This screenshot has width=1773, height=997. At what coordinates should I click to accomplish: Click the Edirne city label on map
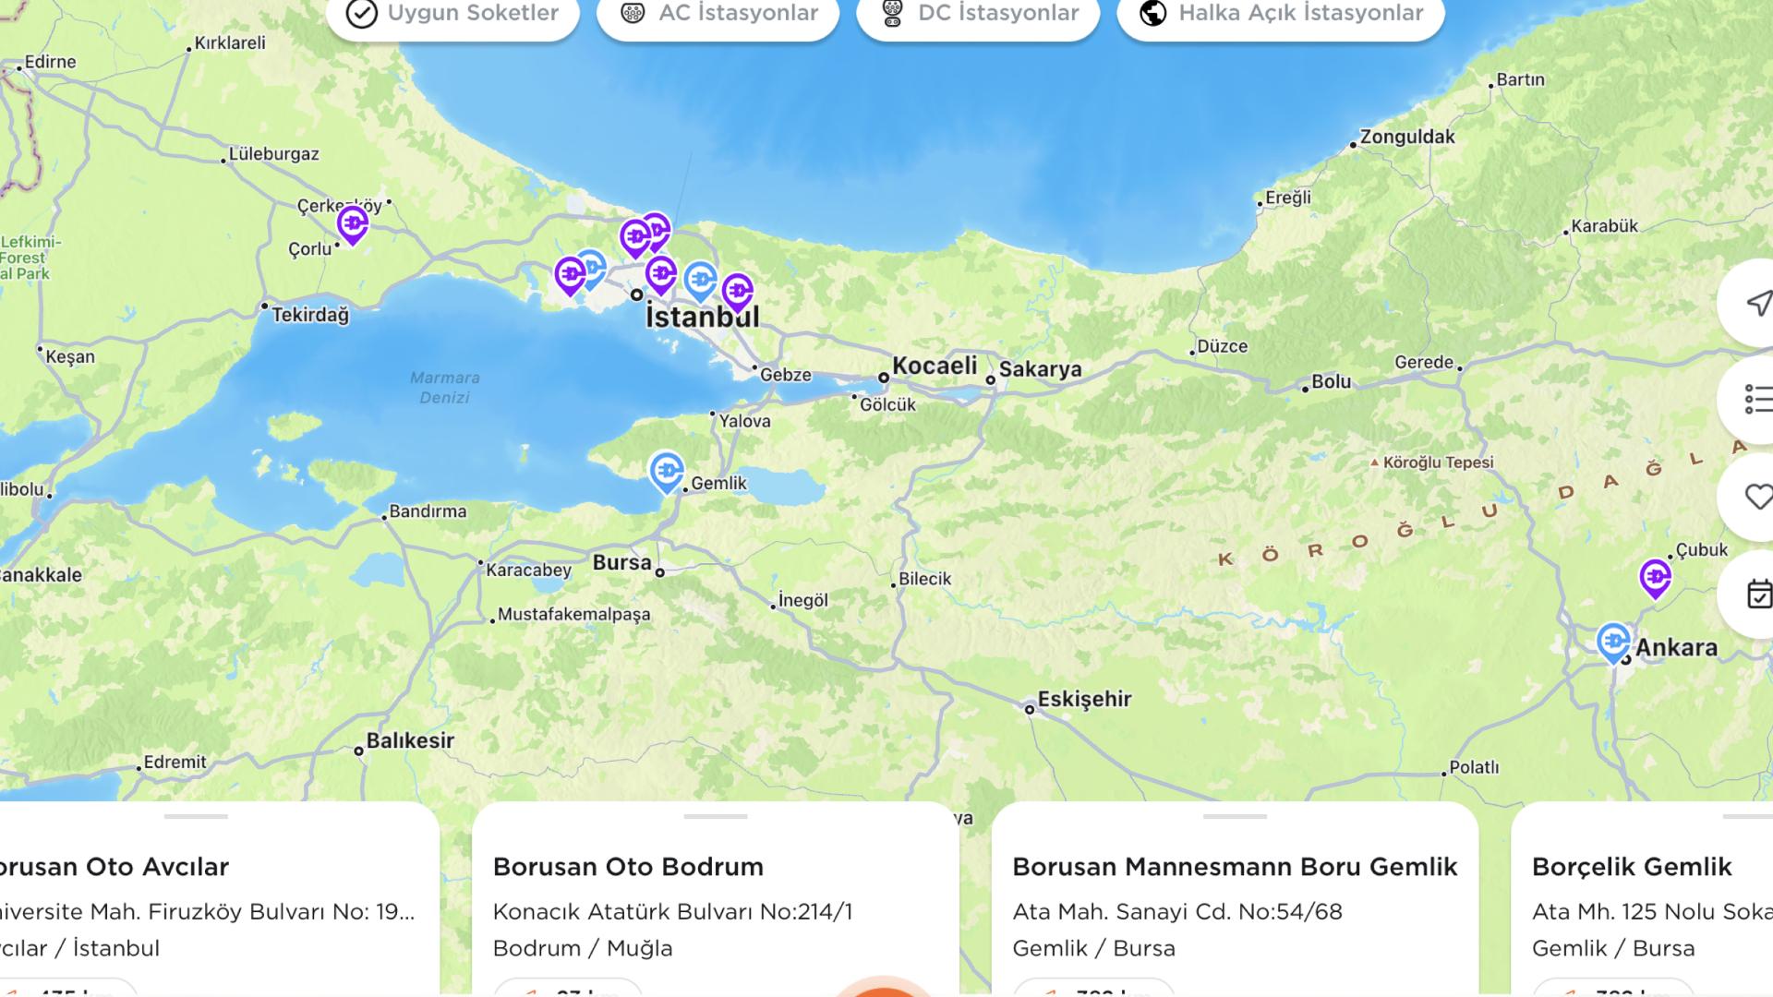coord(51,62)
